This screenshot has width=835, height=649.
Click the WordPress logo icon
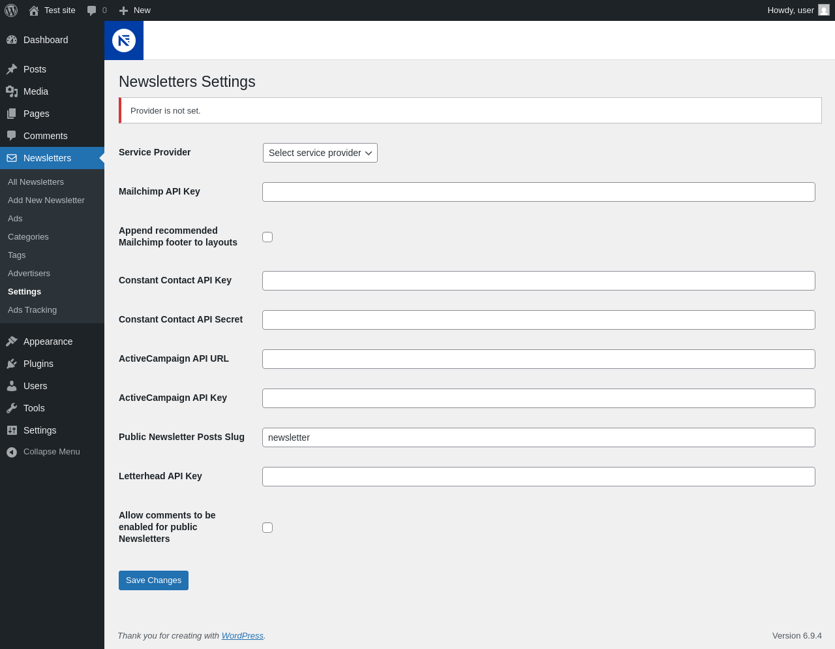click(11, 10)
